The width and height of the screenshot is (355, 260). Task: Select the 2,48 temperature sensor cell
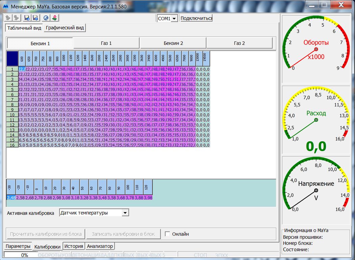tap(11, 198)
